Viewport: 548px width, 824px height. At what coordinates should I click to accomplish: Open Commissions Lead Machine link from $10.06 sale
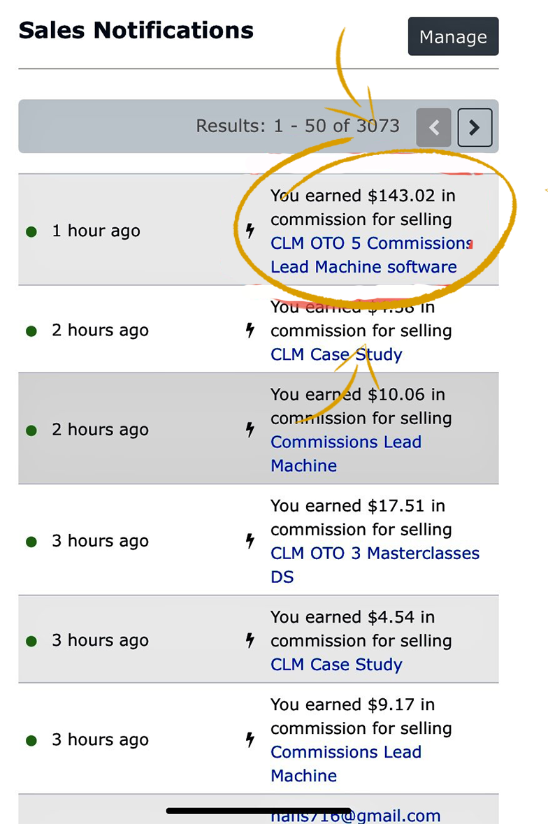pyautogui.click(x=345, y=454)
